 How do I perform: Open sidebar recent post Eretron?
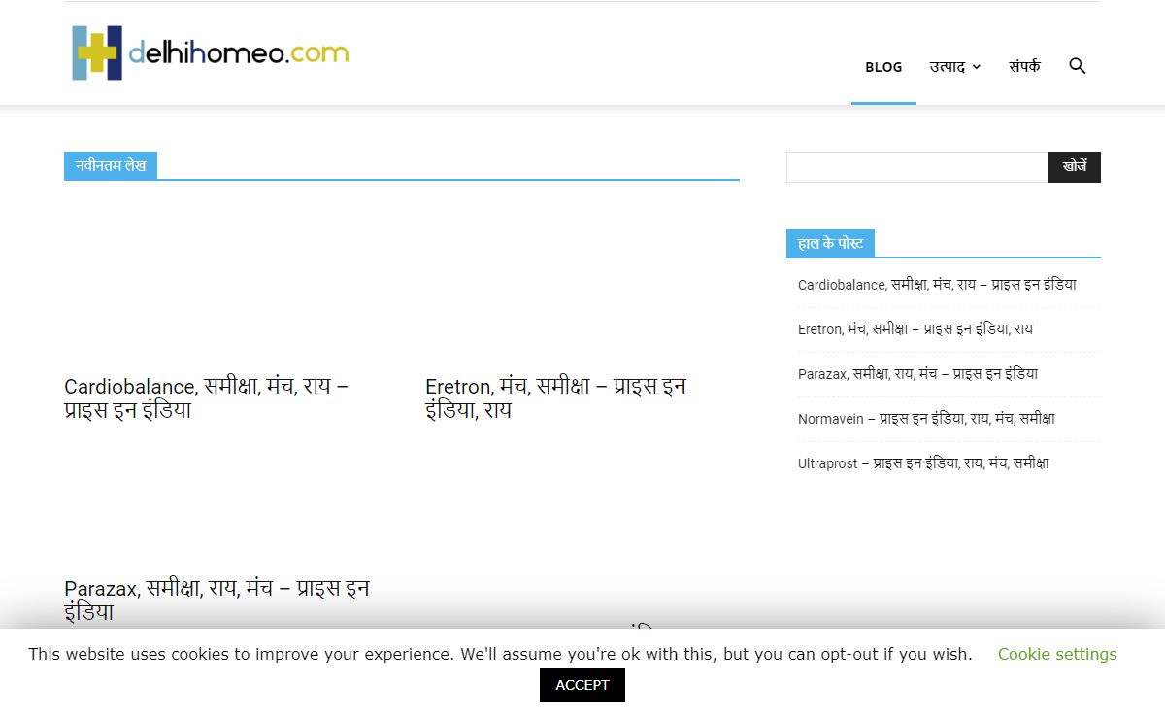tap(915, 329)
